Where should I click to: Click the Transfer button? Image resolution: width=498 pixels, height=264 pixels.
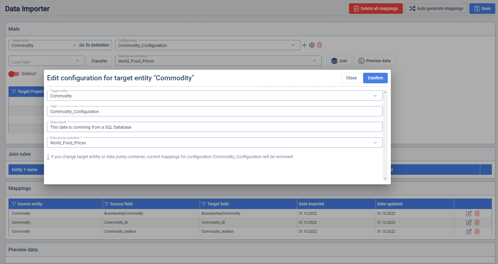coord(99,61)
